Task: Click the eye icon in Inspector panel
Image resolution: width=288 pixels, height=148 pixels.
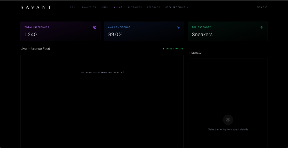Action: pos(228,120)
